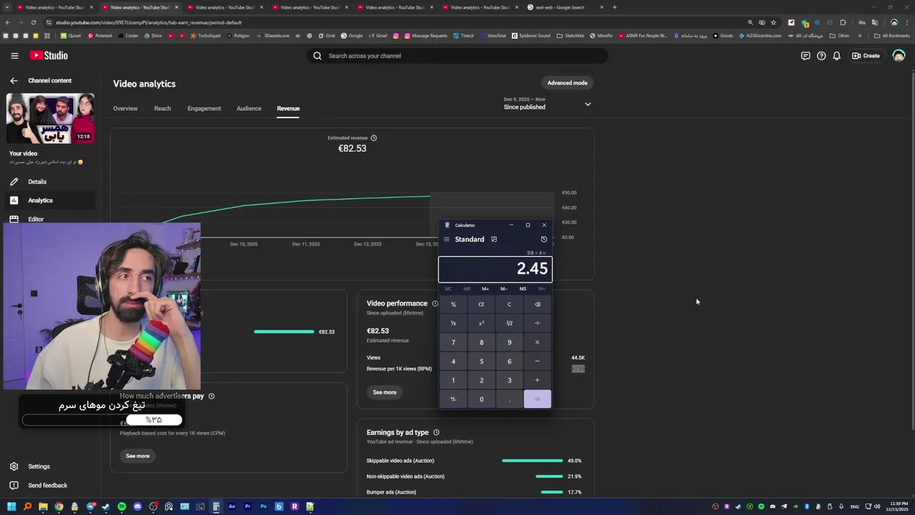Select the Revenue analytics tab
Image resolution: width=915 pixels, height=515 pixels.
[288, 109]
